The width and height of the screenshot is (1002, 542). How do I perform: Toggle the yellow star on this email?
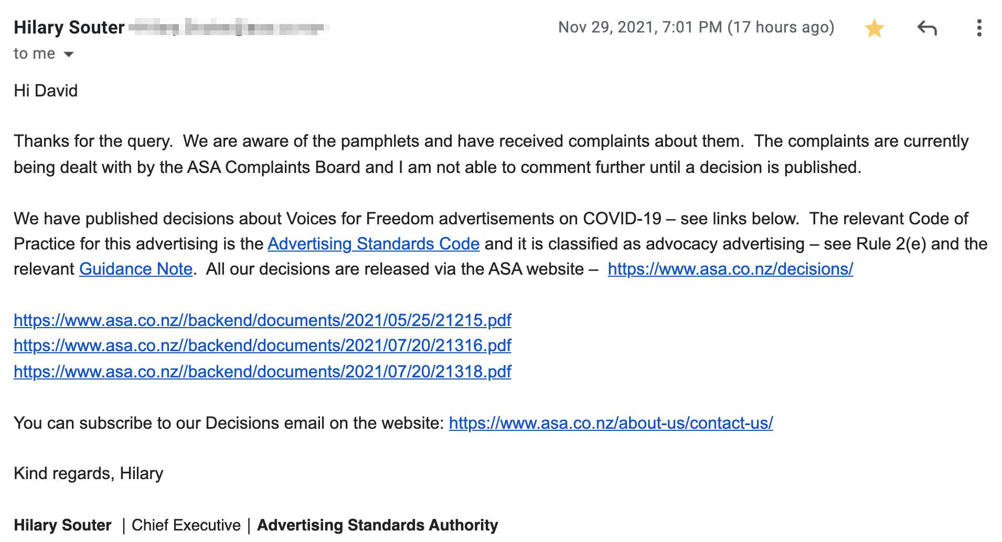click(874, 28)
